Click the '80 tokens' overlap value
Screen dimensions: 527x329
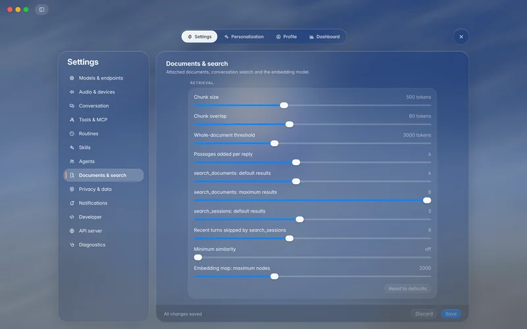pyautogui.click(x=420, y=116)
